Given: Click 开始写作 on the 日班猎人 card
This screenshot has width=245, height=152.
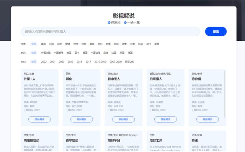Looking at the screenshot, I should tap(165, 119).
